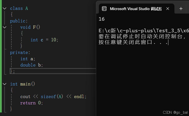
Task: Click on the 'class A' declaration
Action: click(x=19, y=9)
